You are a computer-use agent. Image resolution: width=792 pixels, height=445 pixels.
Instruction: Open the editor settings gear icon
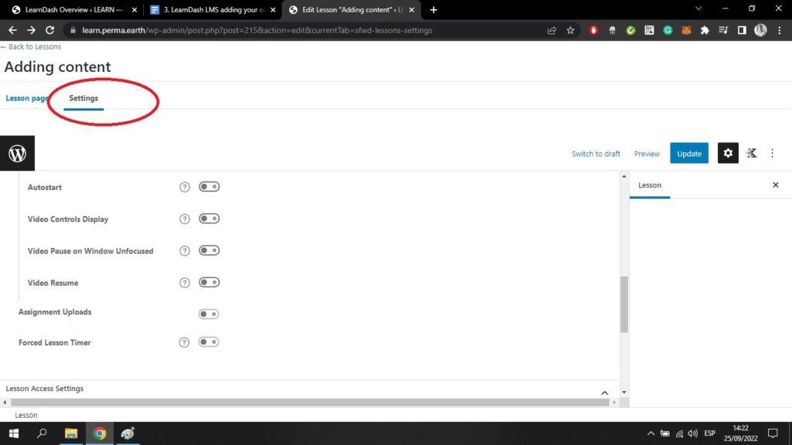(727, 153)
